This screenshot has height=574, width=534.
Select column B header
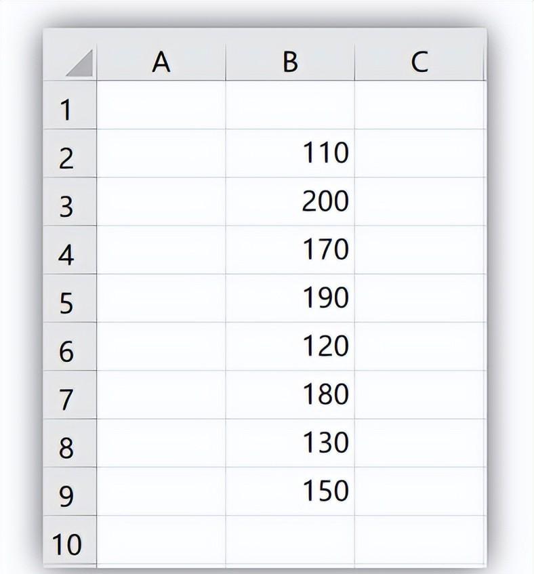click(290, 61)
